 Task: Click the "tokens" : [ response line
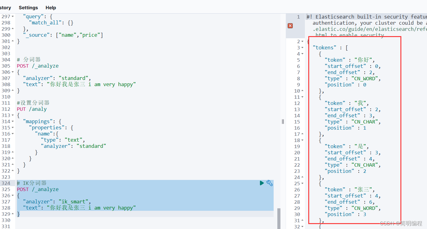(x=331, y=48)
